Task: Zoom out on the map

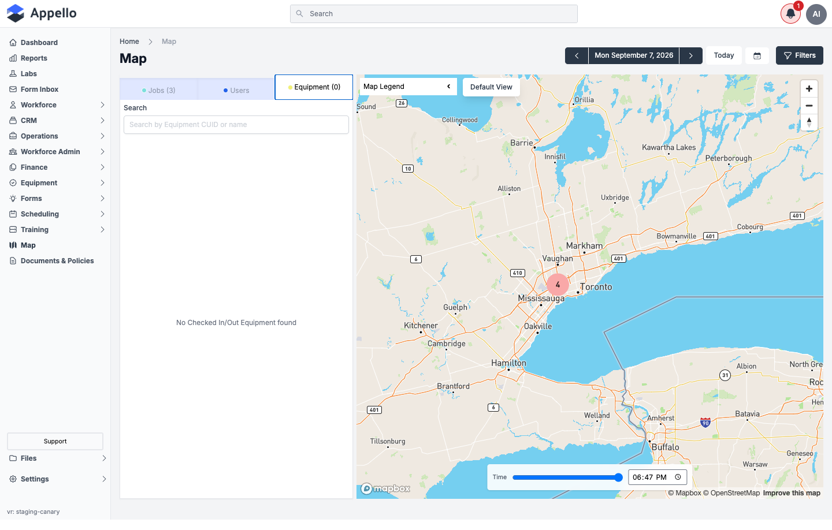Action: (x=809, y=106)
